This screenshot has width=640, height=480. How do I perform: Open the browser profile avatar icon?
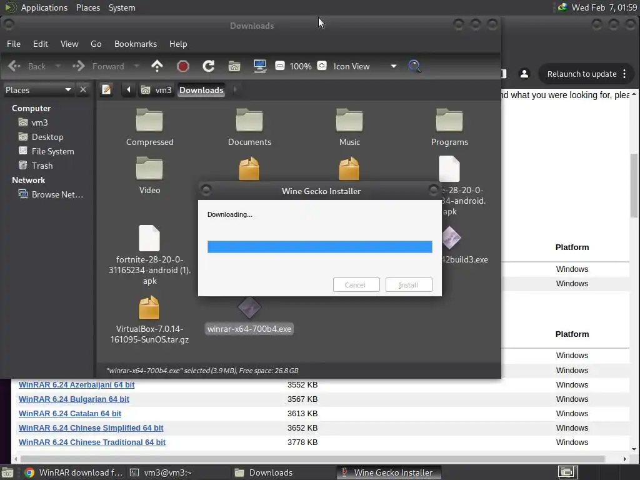[524, 74]
